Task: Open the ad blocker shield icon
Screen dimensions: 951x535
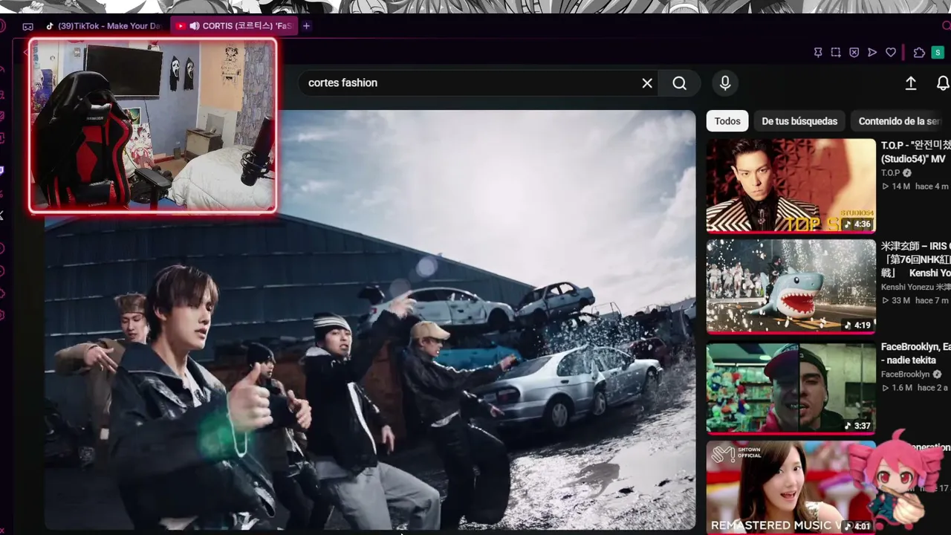Action: (x=854, y=53)
